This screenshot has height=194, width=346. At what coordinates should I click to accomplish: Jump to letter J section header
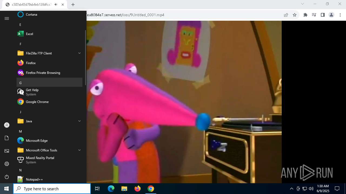coord(49,112)
